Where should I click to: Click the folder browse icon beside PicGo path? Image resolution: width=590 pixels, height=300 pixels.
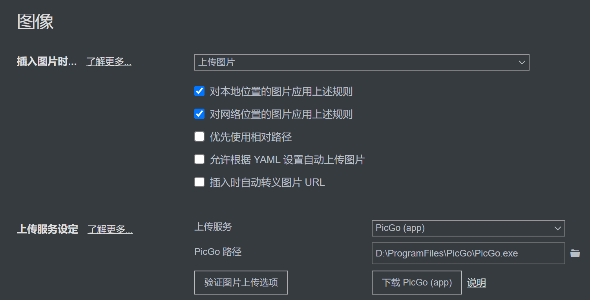pyautogui.click(x=575, y=253)
